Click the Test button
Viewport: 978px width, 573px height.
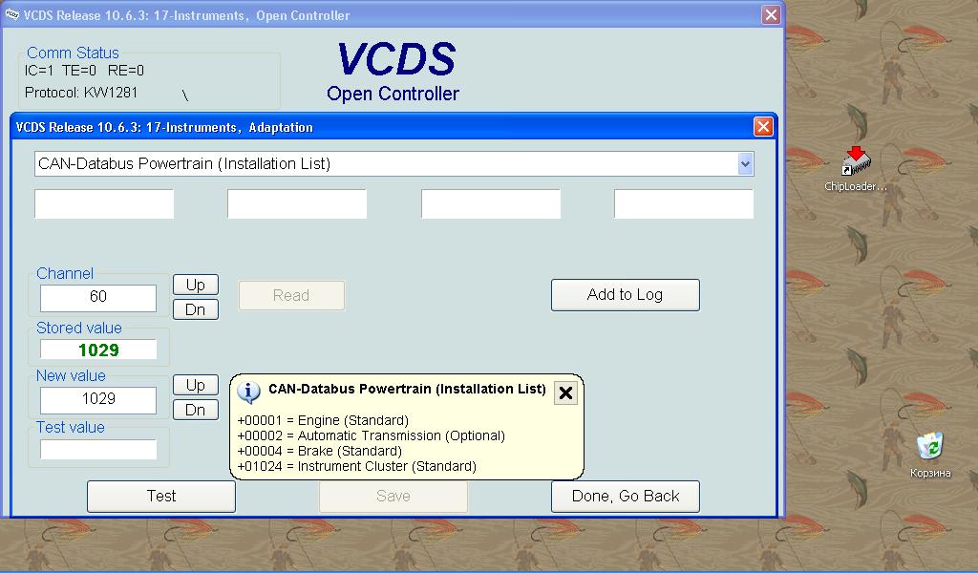coord(160,496)
